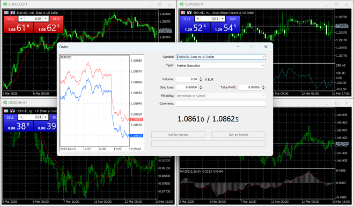The width and height of the screenshot is (354, 207).
Task: Click the 2025.03.13 date on tick chart axis
Action: click(x=68, y=149)
